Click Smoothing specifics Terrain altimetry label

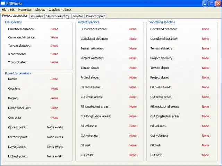pyautogui.click(x=162, y=48)
